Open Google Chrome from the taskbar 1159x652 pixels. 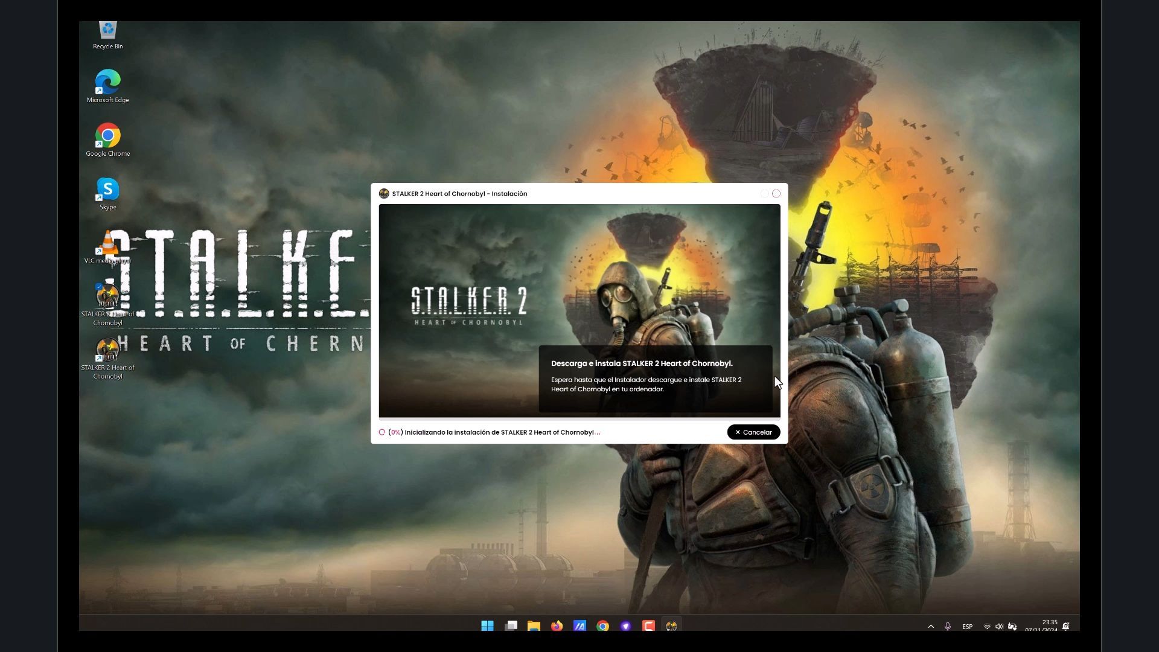coord(602,626)
